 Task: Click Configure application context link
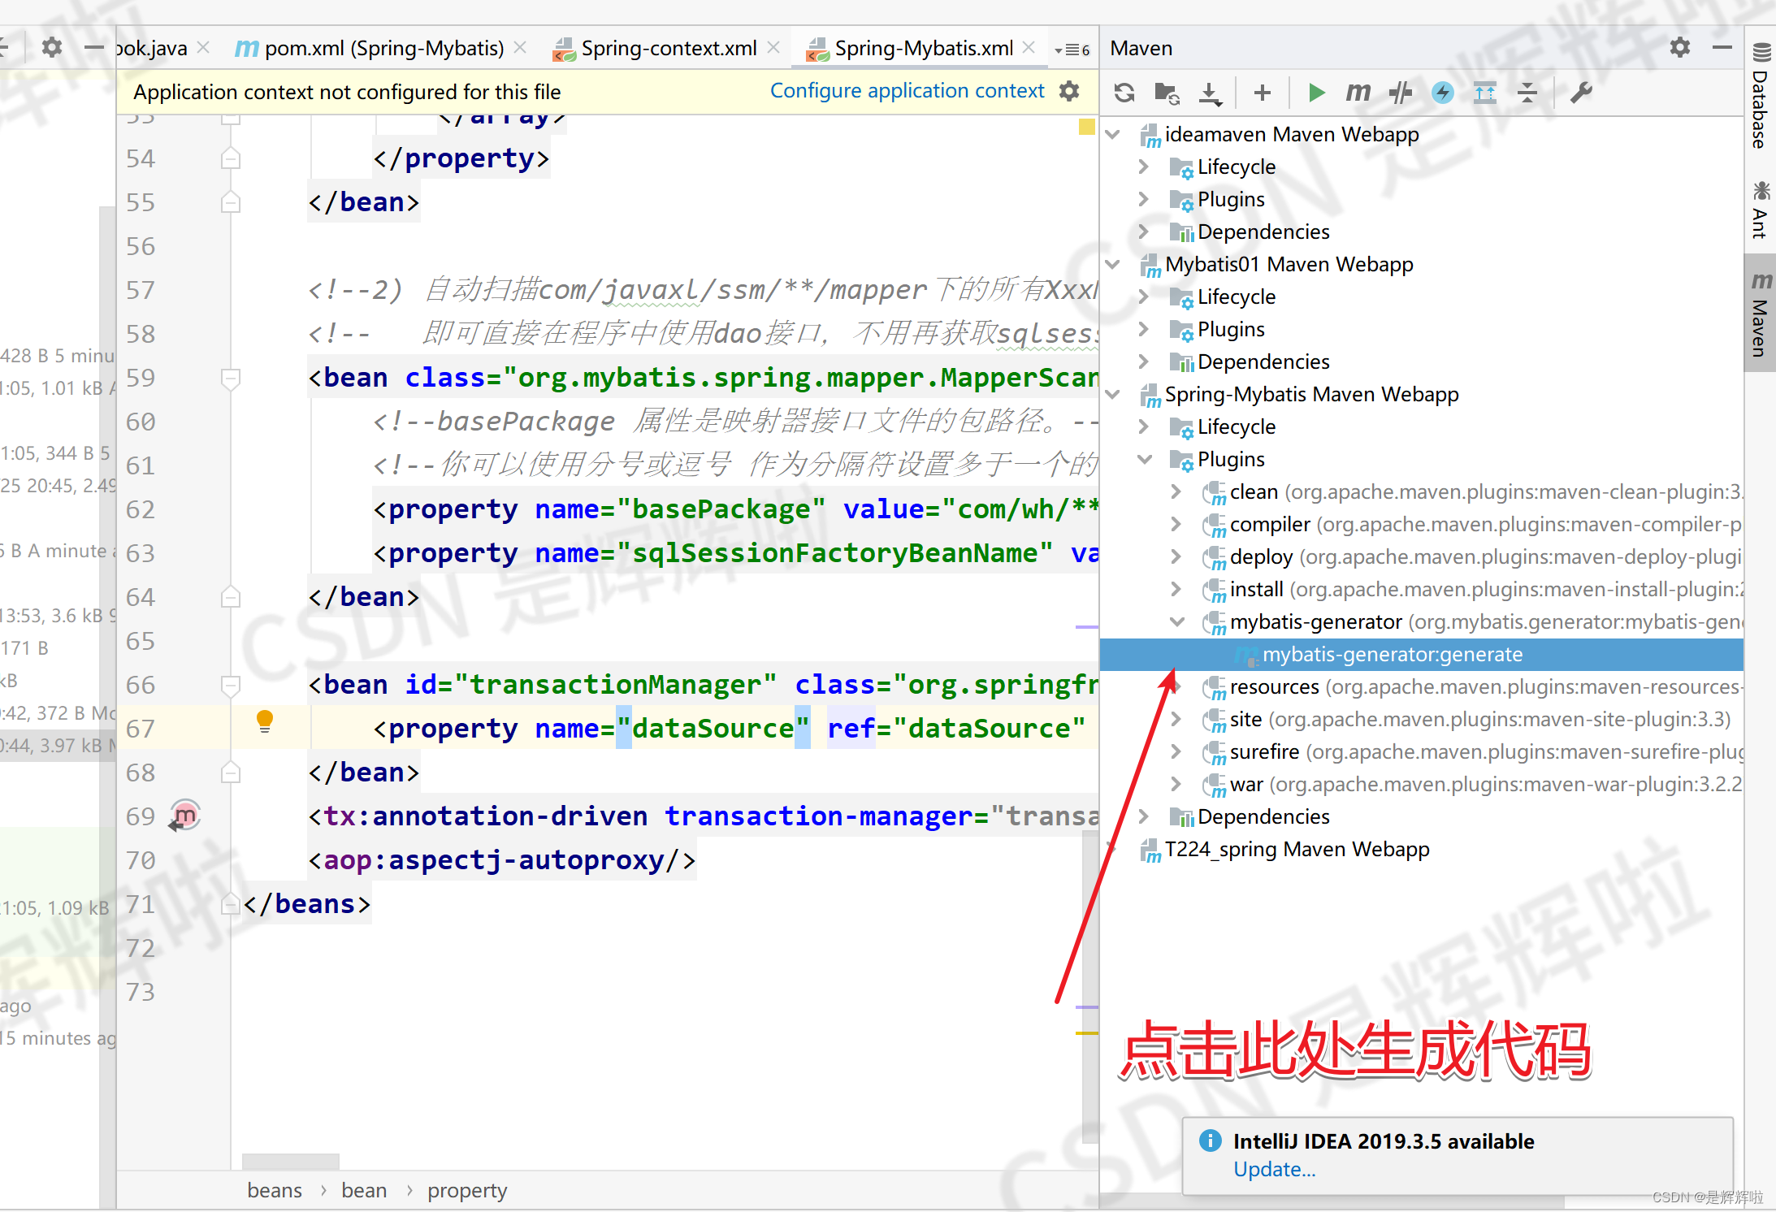(x=907, y=91)
